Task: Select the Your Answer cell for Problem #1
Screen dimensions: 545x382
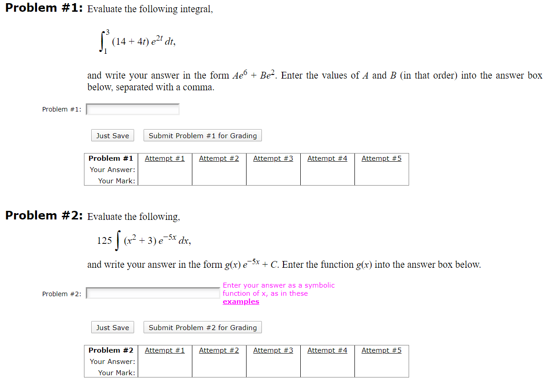Action: (112, 169)
